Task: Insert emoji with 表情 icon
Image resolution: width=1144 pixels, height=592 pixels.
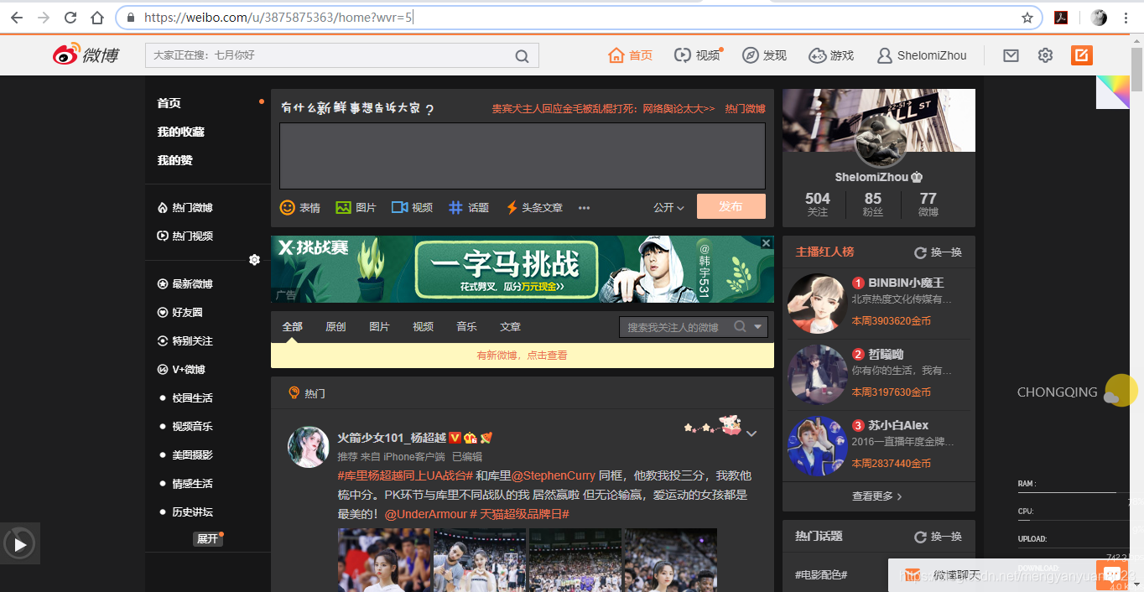Action: click(299, 207)
